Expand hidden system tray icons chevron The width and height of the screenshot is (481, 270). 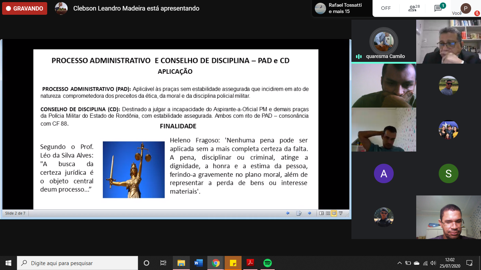pyautogui.click(x=399, y=263)
